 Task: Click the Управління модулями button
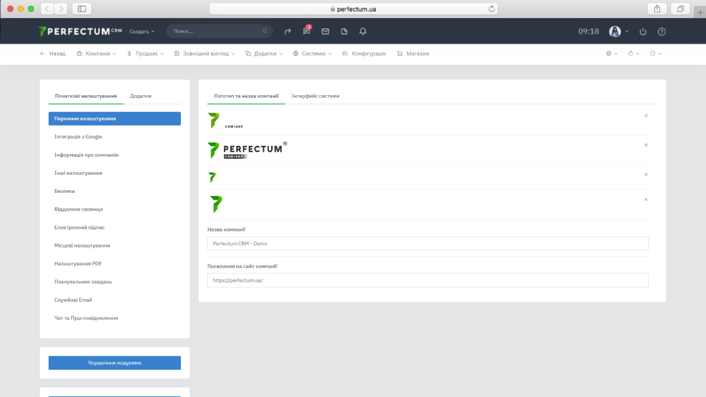(114, 363)
